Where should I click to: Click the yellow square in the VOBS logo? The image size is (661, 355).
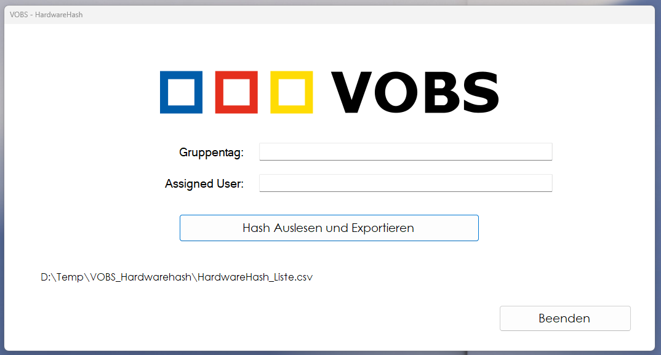[292, 93]
